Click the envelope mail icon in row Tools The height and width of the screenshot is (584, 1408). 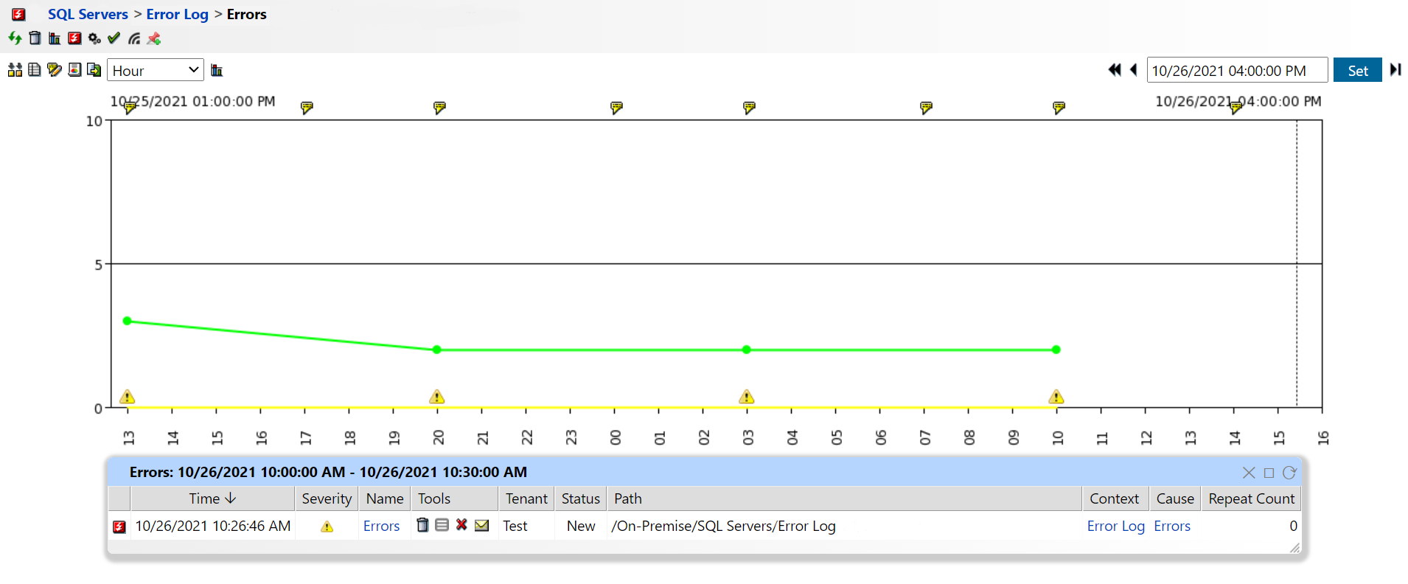pyautogui.click(x=482, y=525)
